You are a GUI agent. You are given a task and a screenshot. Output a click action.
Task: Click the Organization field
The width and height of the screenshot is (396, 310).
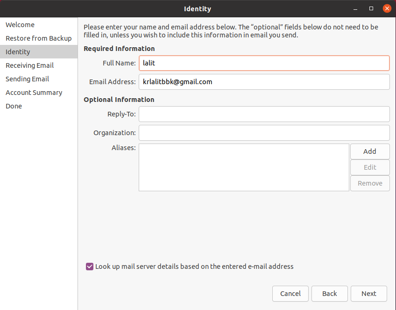pos(264,133)
